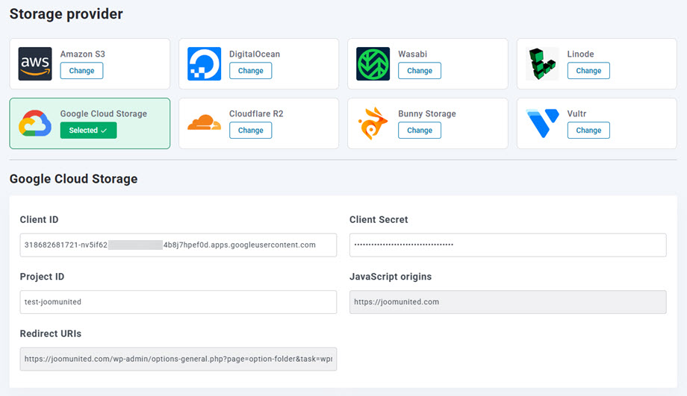The height and width of the screenshot is (396, 687).
Task: Click the Linode logo icon
Action: pyautogui.click(x=542, y=64)
